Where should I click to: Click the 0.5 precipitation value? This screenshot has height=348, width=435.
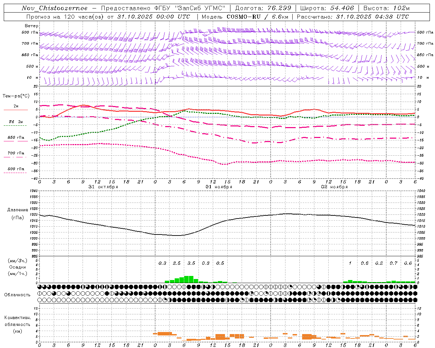click(x=220, y=263)
